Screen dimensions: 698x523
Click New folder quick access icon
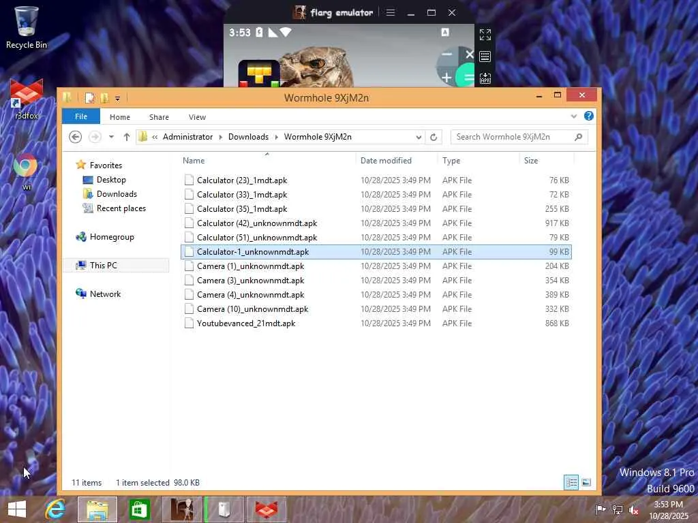104,98
